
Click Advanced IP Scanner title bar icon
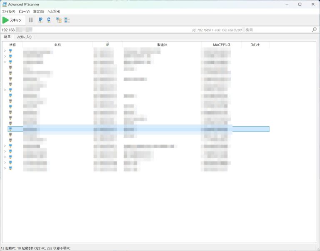[x=4, y=4]
